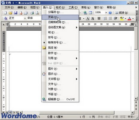Image resolution: width=139 pixels, height=120 pixels.
Task: Click Next Page double-arrow on scrollbar
Action: [x=136, y=109]
